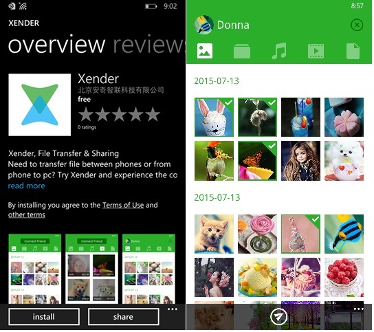374x332 pixels.
Task: Switch to the reviews pivot tab
Action: [x=149, y=45]
